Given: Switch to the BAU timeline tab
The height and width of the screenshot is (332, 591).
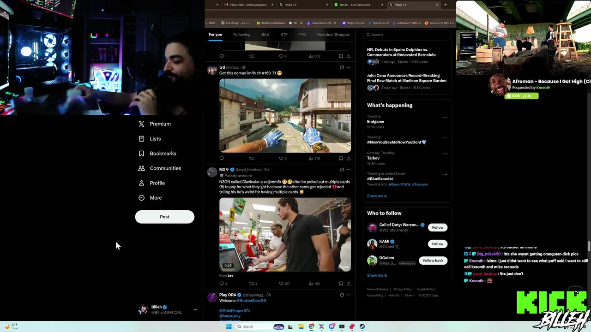Looking at the screenshot, I should pos(265,35).
